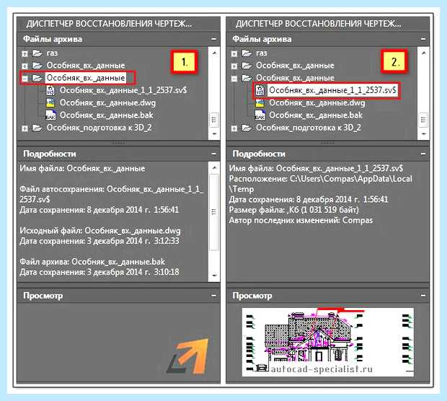
Task: Click the Особняк_подготовка к 3D_2 folder icon, right panel
Action: pyautogui.click(x=247, y=128)
